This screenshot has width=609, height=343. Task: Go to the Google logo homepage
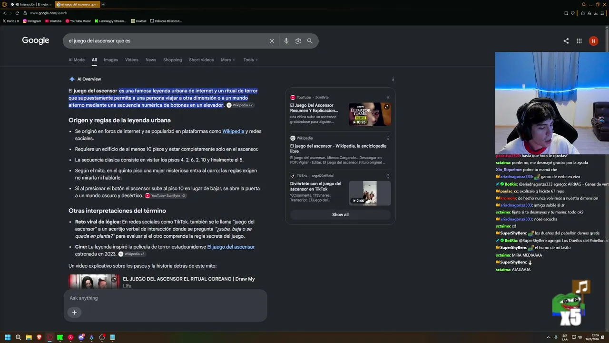tap(36, 40)
